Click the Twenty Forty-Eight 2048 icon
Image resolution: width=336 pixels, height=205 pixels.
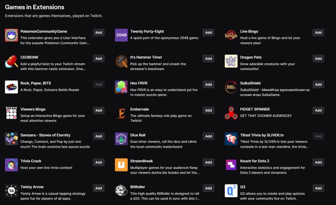[121, 35]
